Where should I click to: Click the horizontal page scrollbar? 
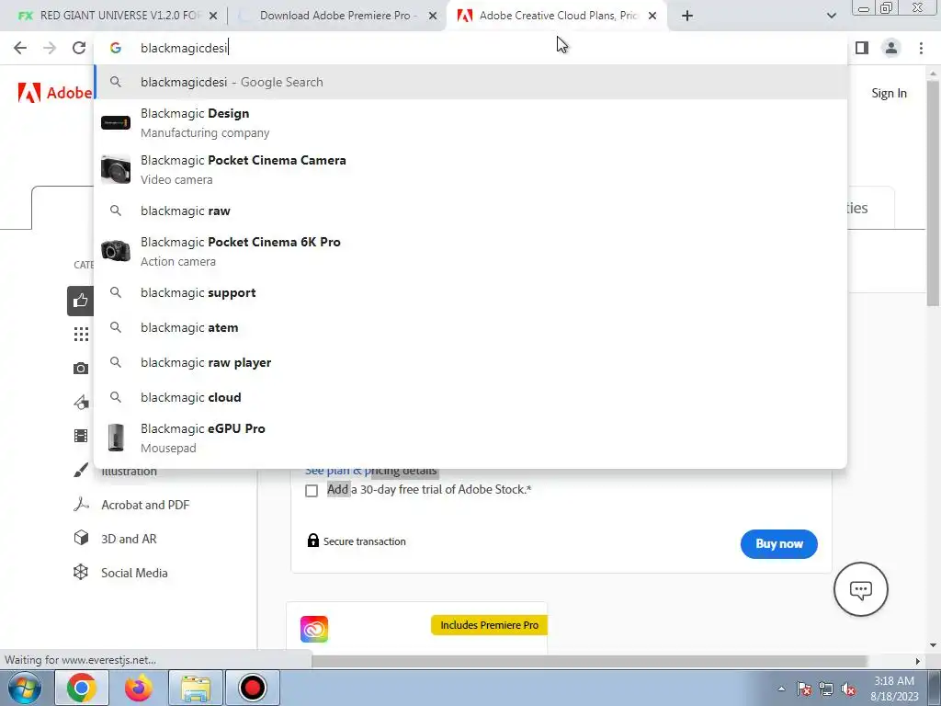coord(589,661)
